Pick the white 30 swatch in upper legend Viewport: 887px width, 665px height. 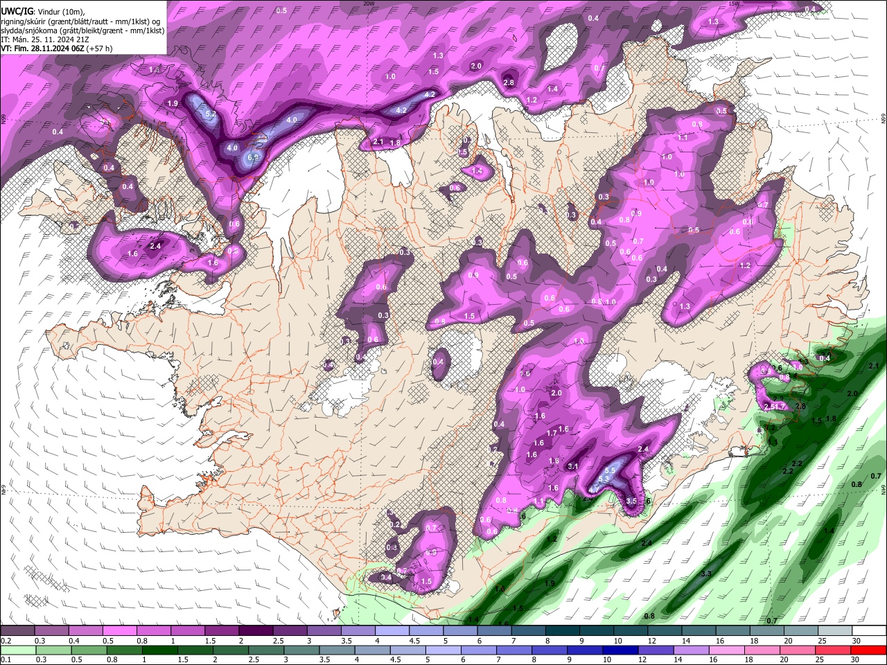point(870,631)
